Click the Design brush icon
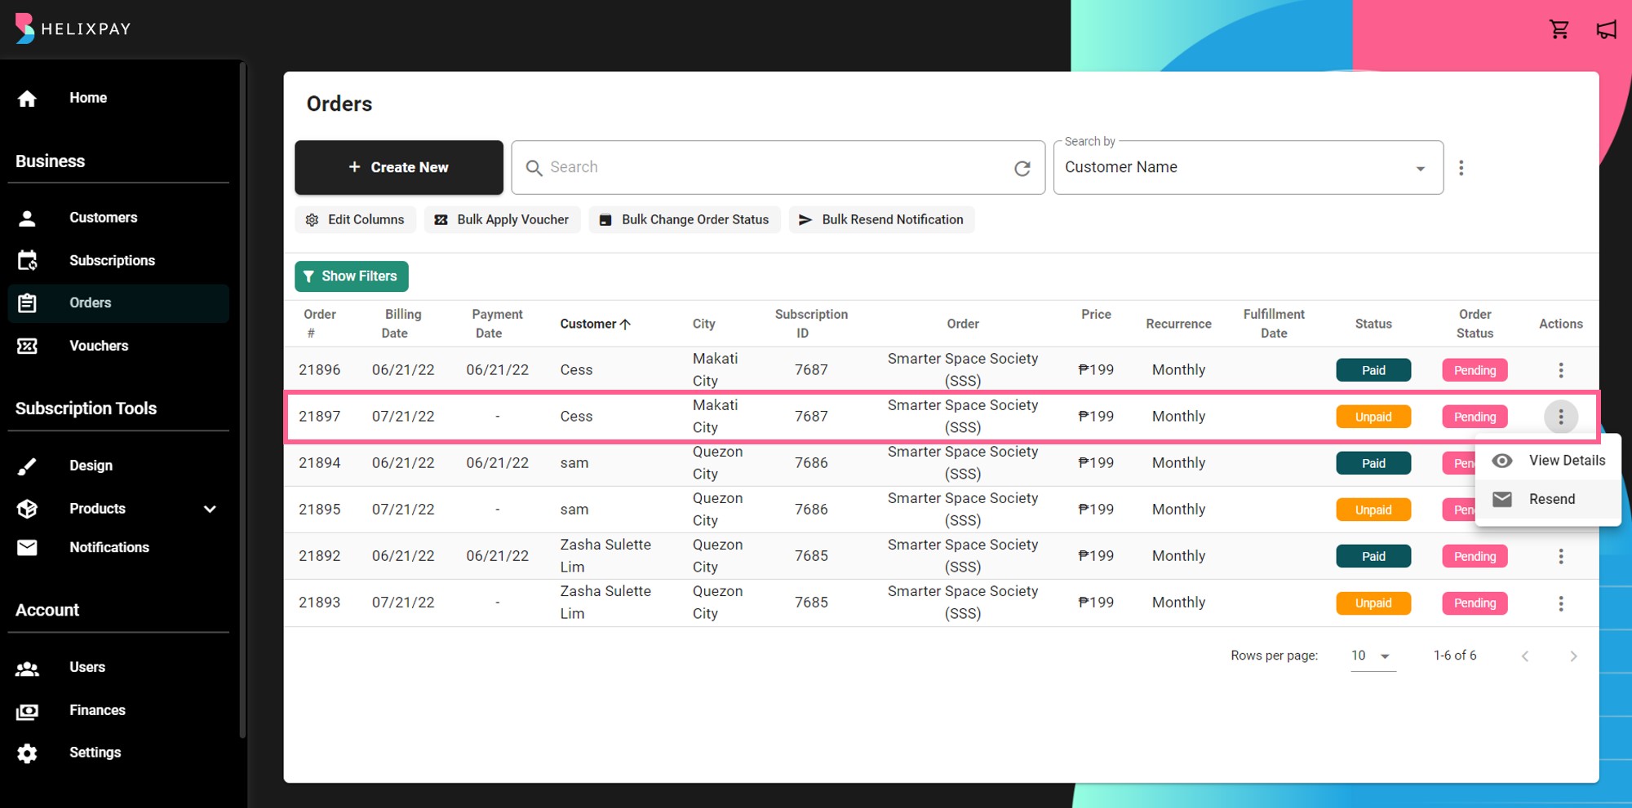This screenshot has width=1632, height=808. (27, 466)
